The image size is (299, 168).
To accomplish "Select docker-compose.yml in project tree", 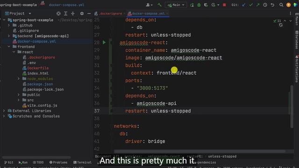I will tap(34, 42).
